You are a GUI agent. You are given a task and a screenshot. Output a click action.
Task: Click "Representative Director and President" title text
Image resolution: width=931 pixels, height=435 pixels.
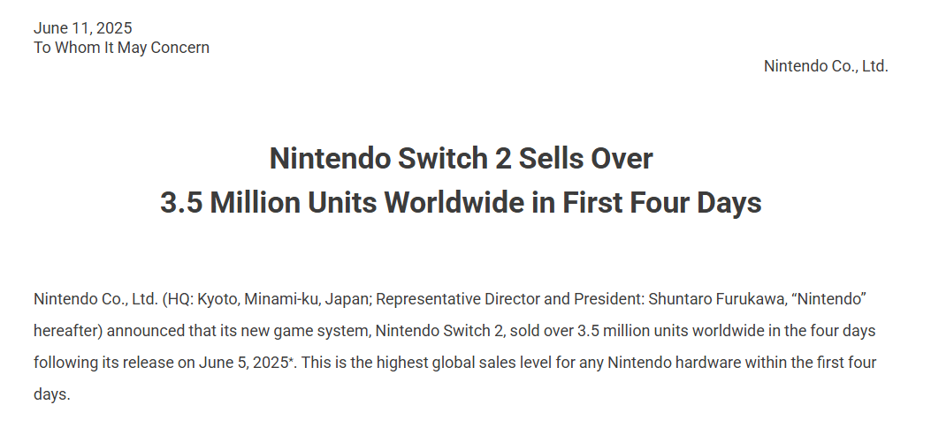click(508, 299)
